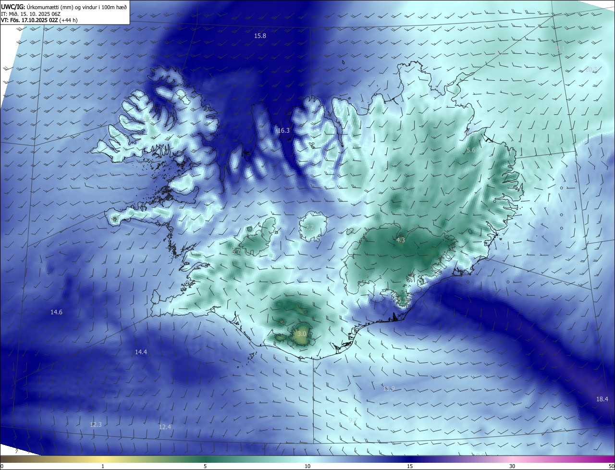Click the 12.4 value near the bottom

coord(165,427)
